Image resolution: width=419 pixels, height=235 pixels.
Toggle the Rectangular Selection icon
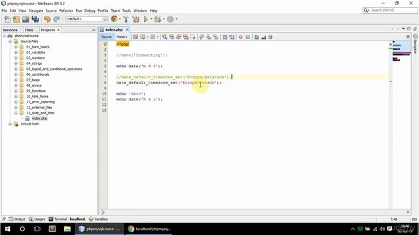tap(192, 37)
